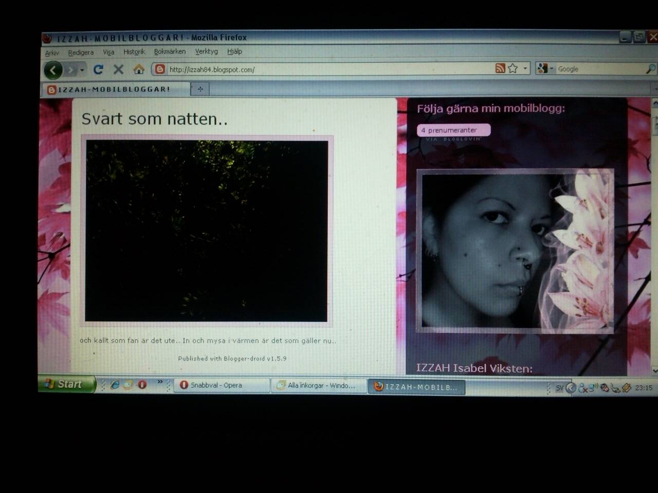Click the Firefox logo in the title bar
The image size is (658, 493).
click(x=47, y=39)
